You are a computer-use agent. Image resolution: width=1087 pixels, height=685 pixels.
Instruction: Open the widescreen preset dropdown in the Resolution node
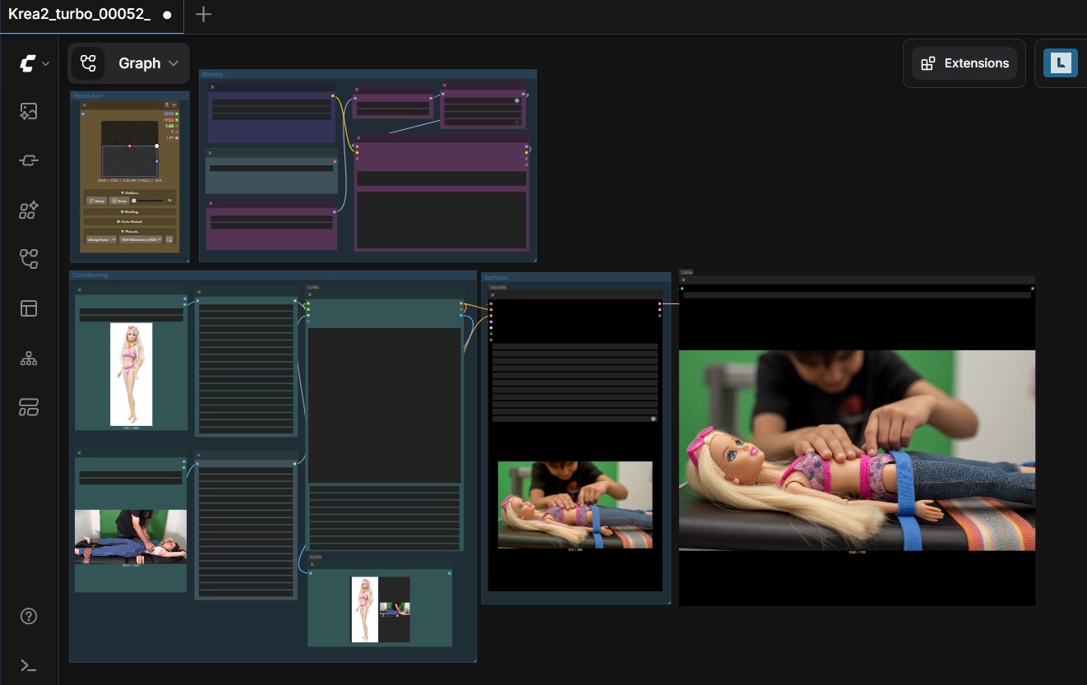(141, 239)
